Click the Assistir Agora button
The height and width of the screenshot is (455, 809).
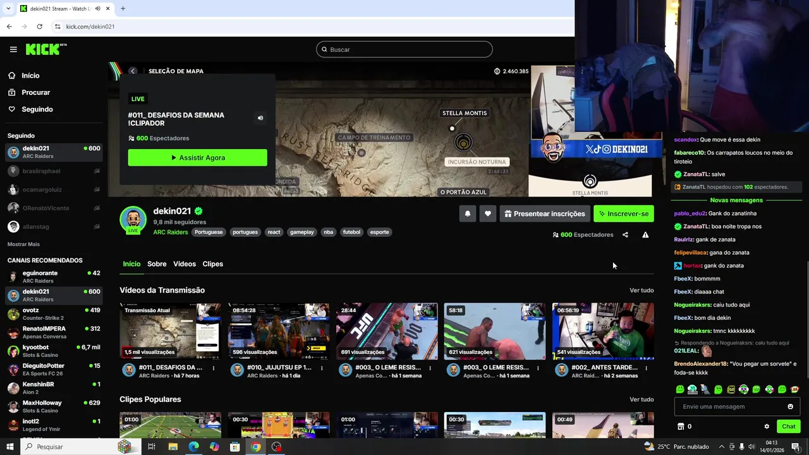coord(197,157)
